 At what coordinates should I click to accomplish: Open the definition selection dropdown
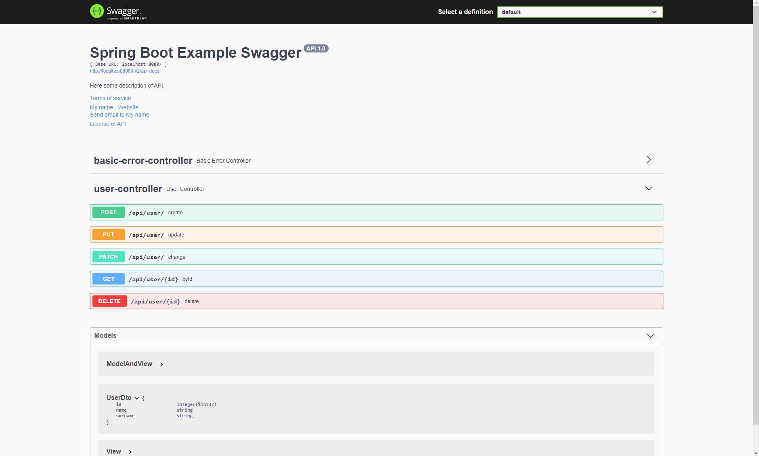coord(580,12)
